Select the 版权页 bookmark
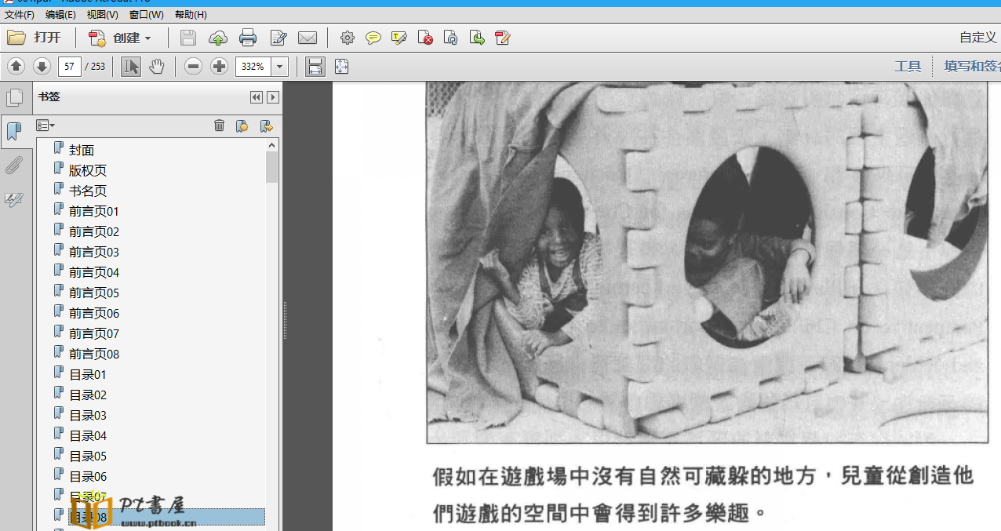 point(88,170)
